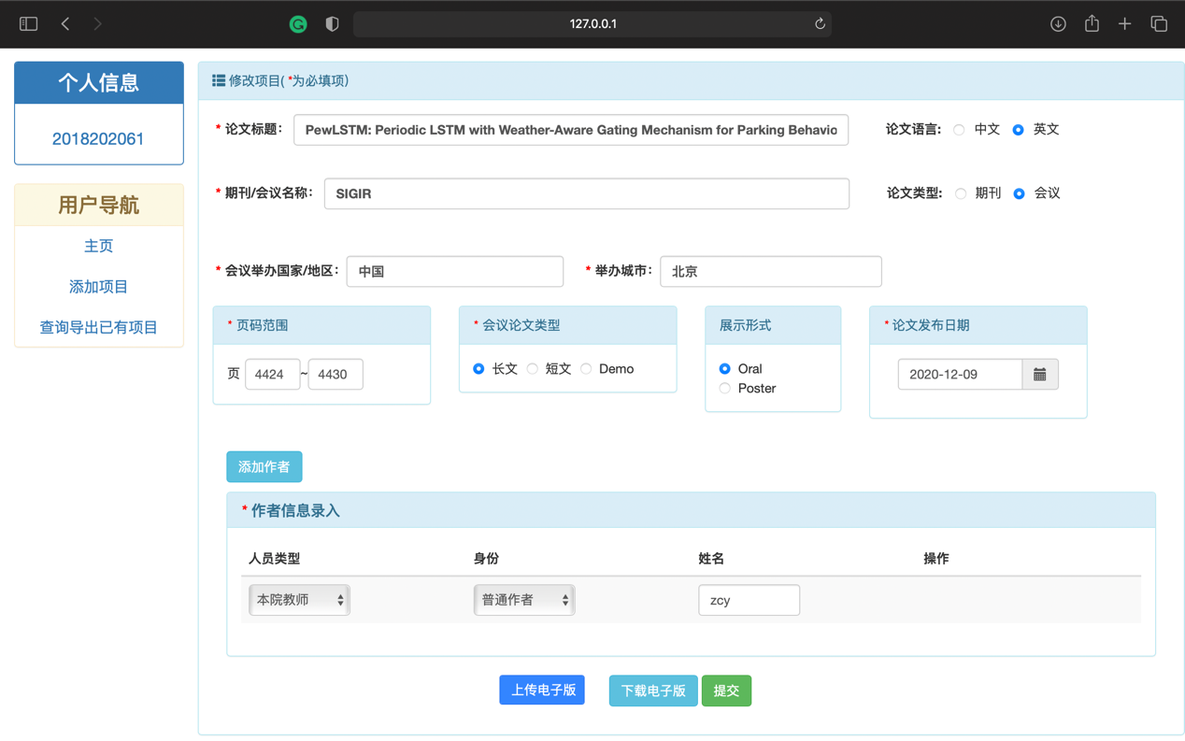1185x741 pixels.
Task: Click the author name field zcy
Action: pyautogui.click(x=749, y=600)
